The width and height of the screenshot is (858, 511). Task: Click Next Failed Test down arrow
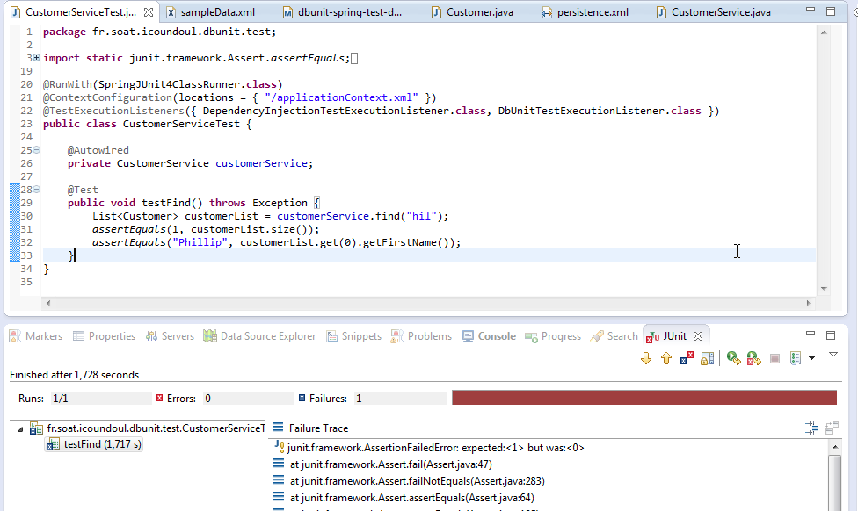(646, 358)
